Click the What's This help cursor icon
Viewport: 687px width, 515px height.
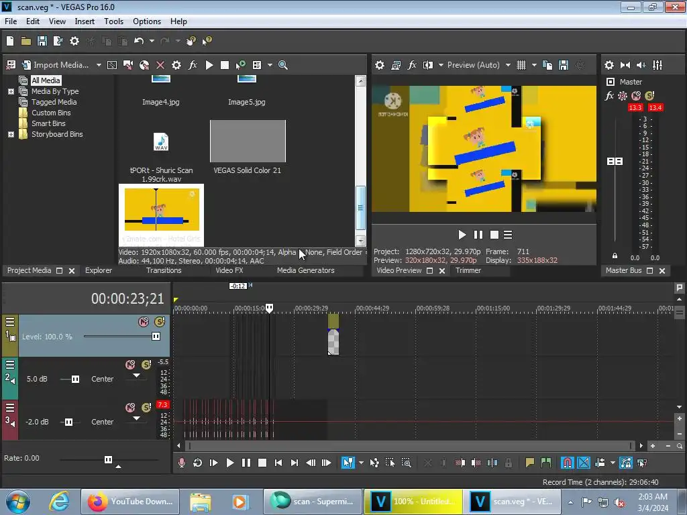207,41
